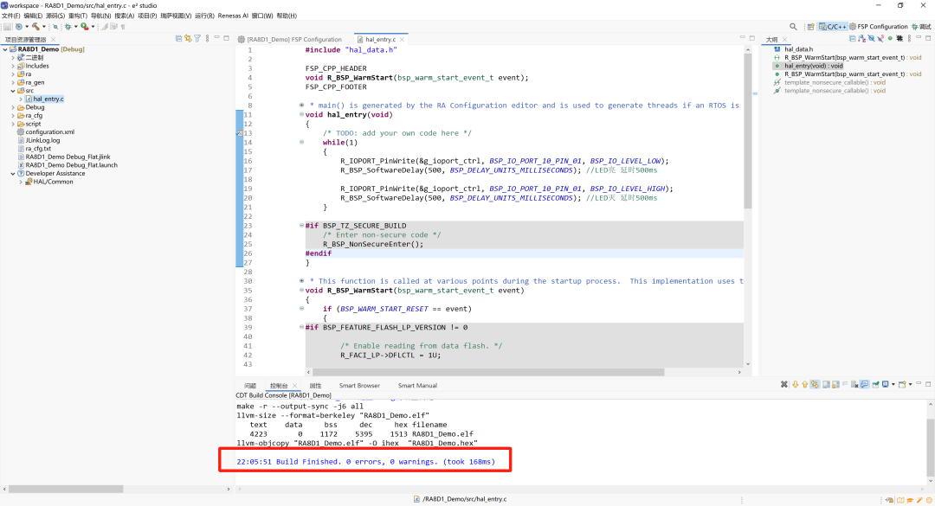Open the Display Selected Console dropdown arrow

[893, 384]
